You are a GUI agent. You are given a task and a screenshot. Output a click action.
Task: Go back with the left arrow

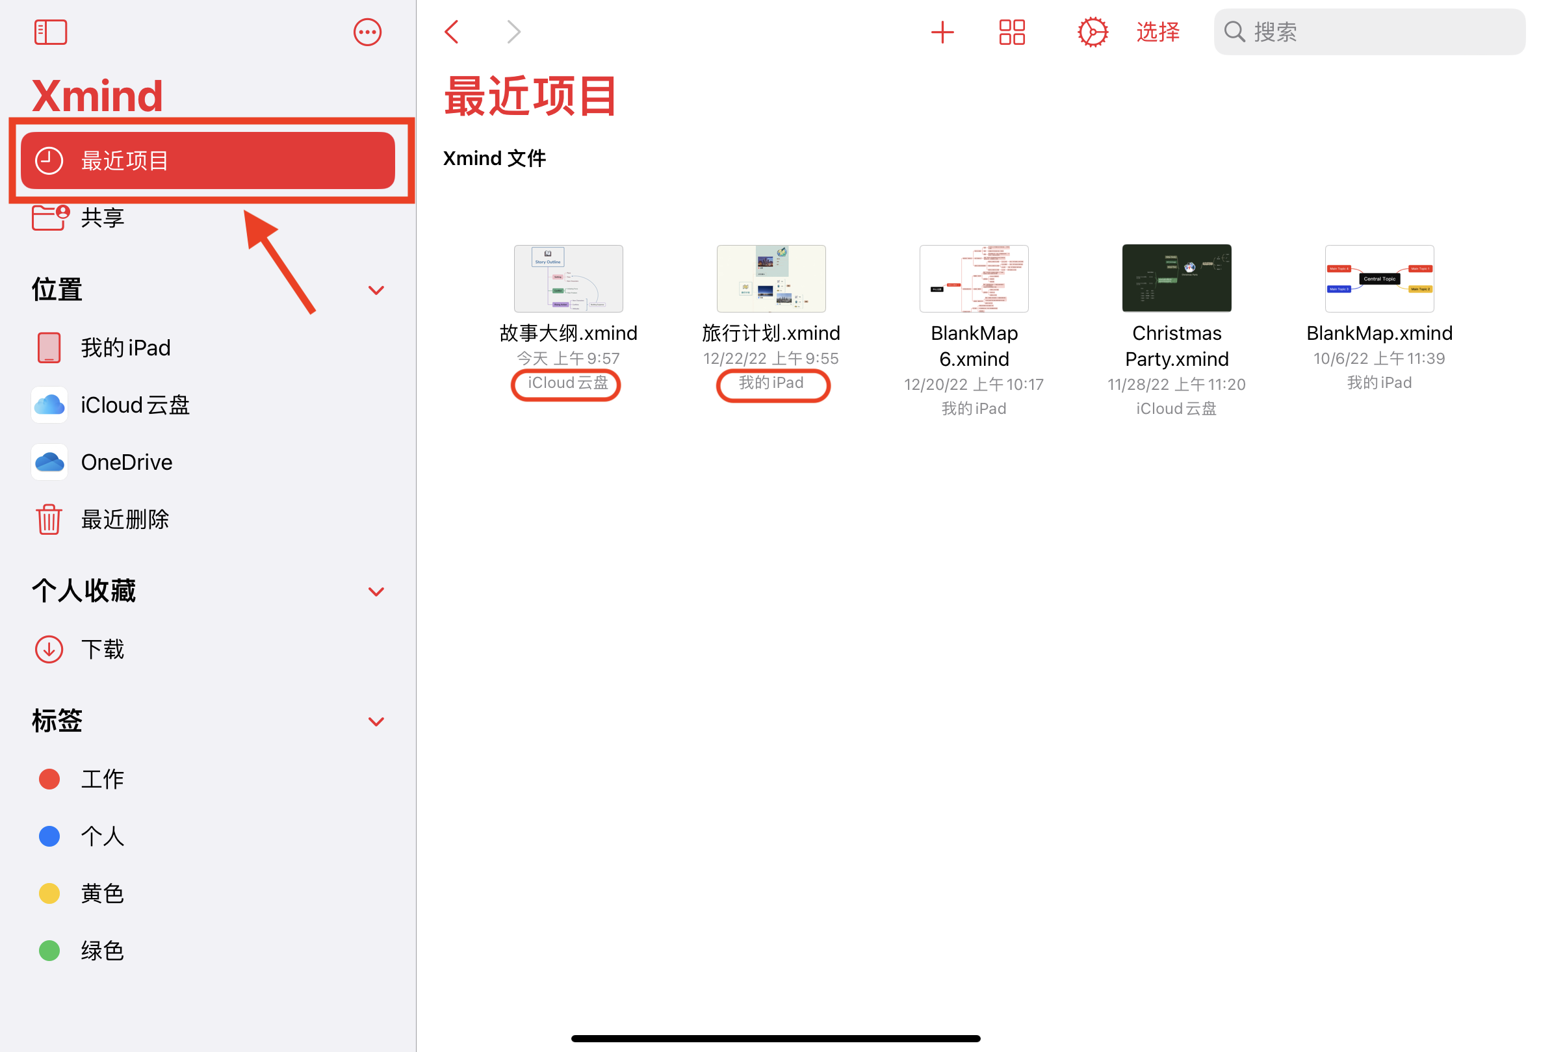[x=452, y=31]
